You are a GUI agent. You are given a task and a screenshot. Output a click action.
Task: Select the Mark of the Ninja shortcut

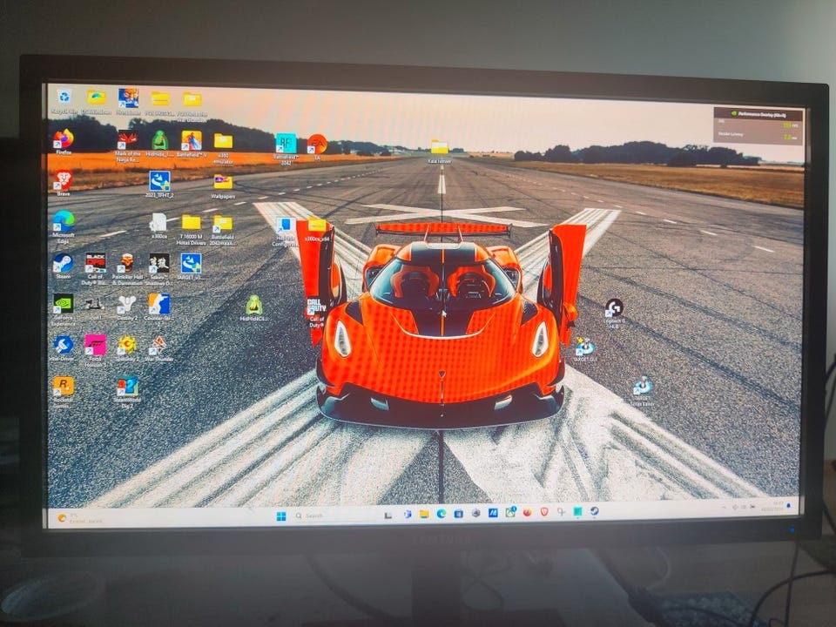click(x=127, y=145)
